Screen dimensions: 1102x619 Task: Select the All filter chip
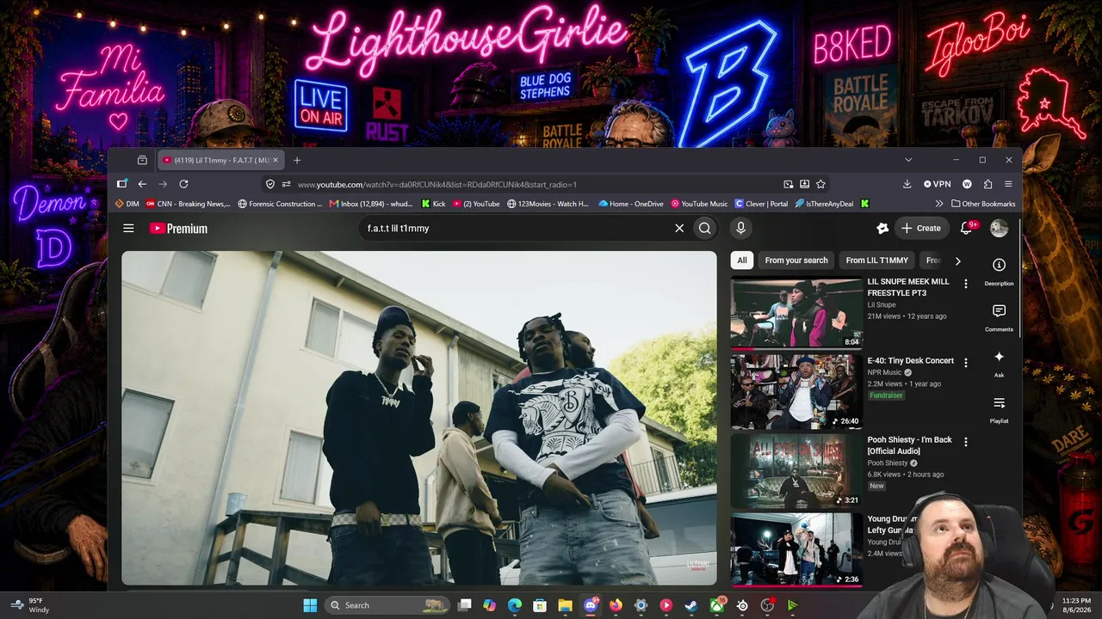tap(742, 260)
